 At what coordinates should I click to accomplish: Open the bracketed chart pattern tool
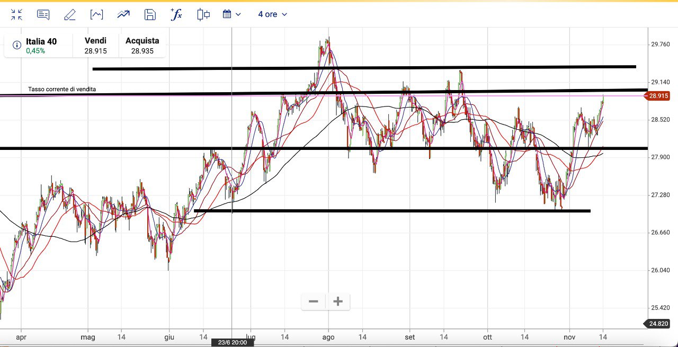(x=96, y=14)
